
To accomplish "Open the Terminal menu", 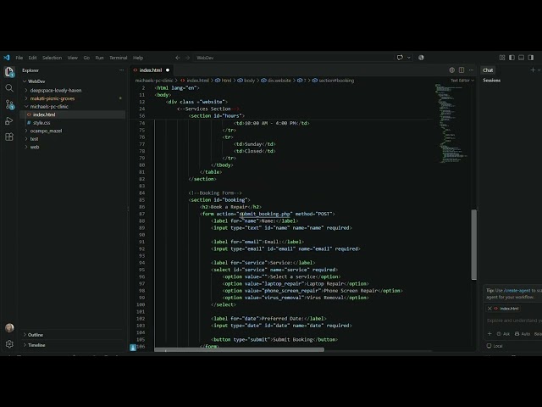I will (119, 58).
